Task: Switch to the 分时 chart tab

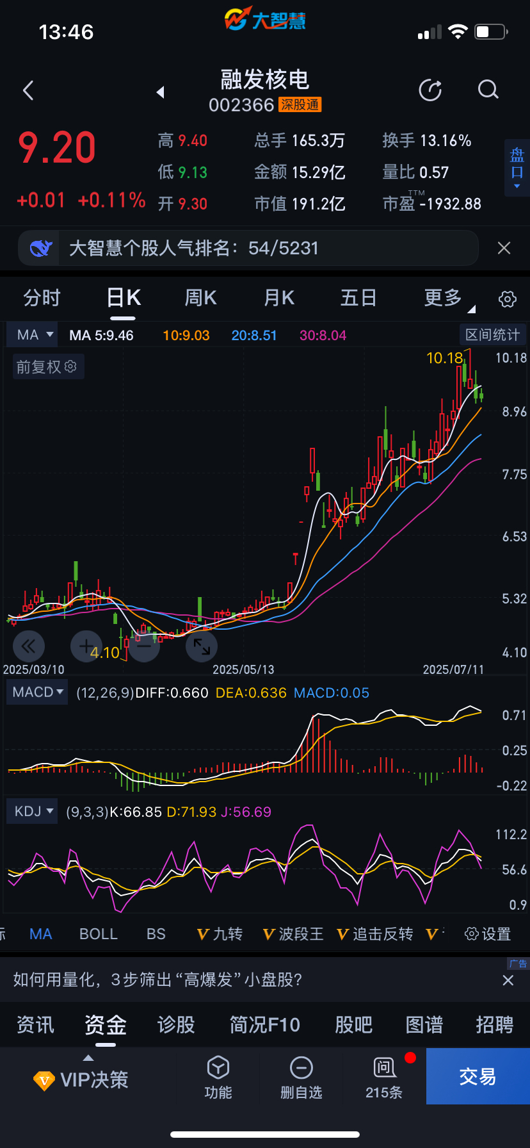Action: click(42, 298)
